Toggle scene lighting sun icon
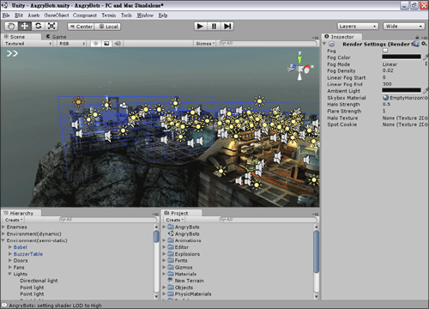This screenshot has height=309, width=429. pos(96,44)
